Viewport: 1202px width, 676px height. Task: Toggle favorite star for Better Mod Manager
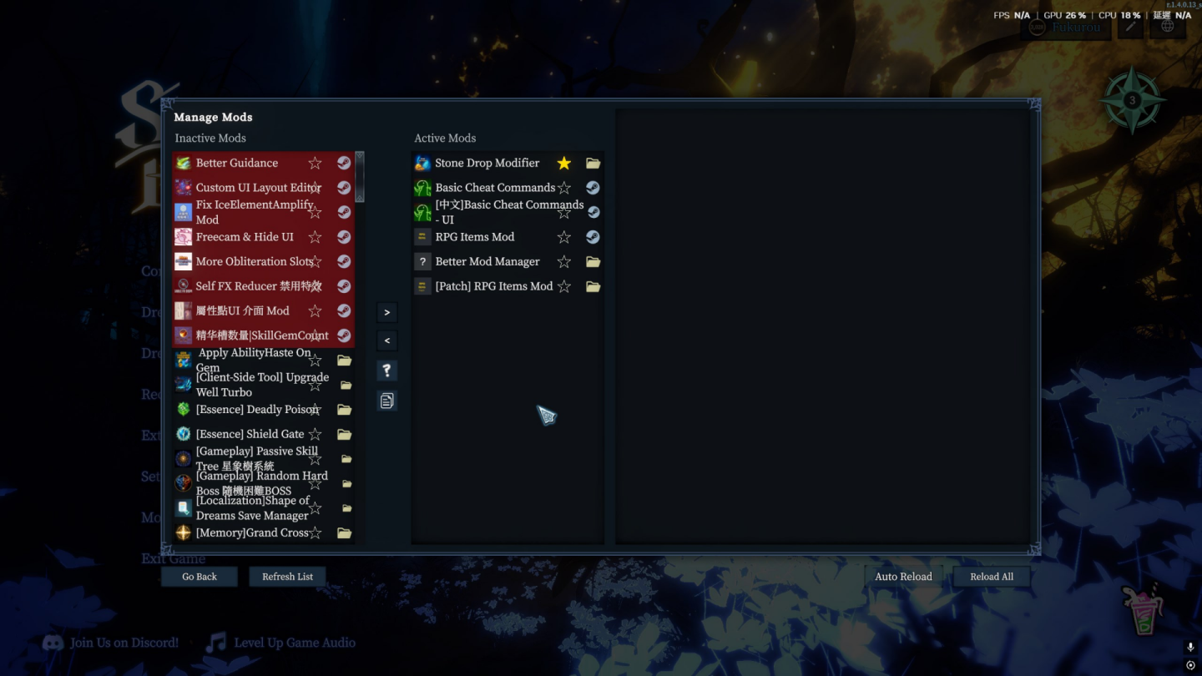click(564, 261)
